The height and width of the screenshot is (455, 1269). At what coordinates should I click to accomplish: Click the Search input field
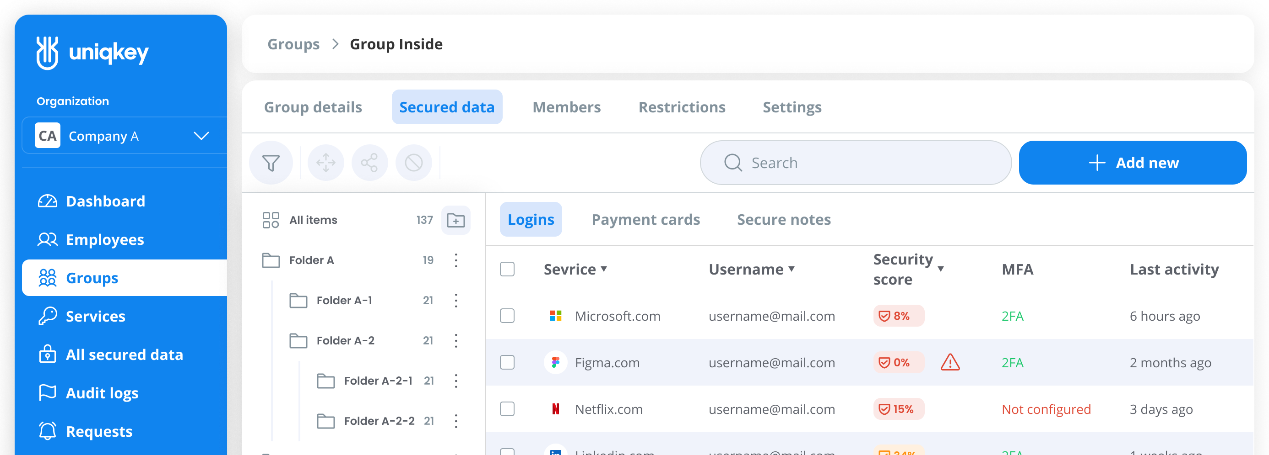855,163
